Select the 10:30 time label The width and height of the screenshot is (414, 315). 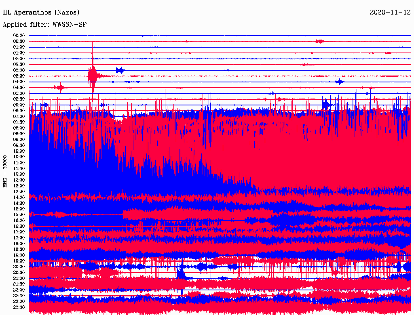19,157
